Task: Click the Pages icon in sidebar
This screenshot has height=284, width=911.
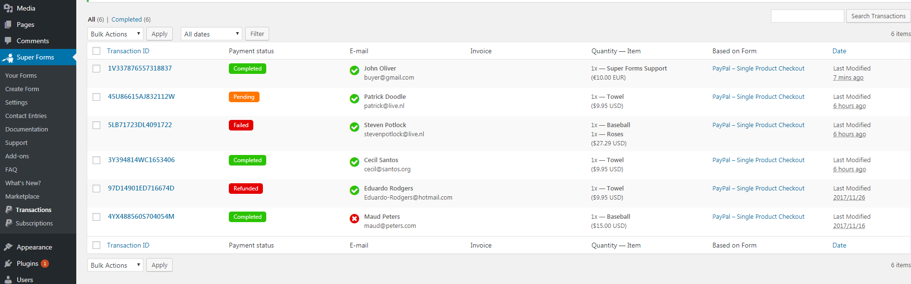Action: [8, 24]
